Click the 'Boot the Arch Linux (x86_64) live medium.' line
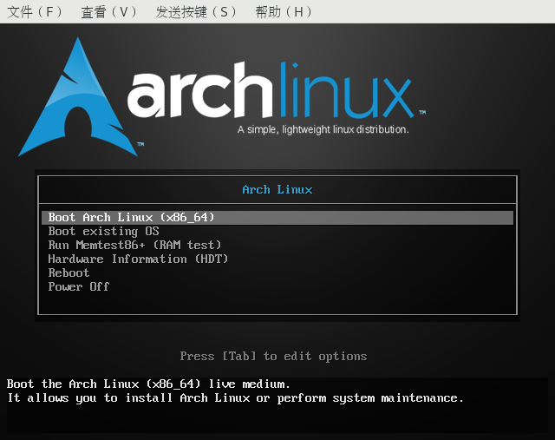This screenshot has width=555, height=440. point(148,384)
